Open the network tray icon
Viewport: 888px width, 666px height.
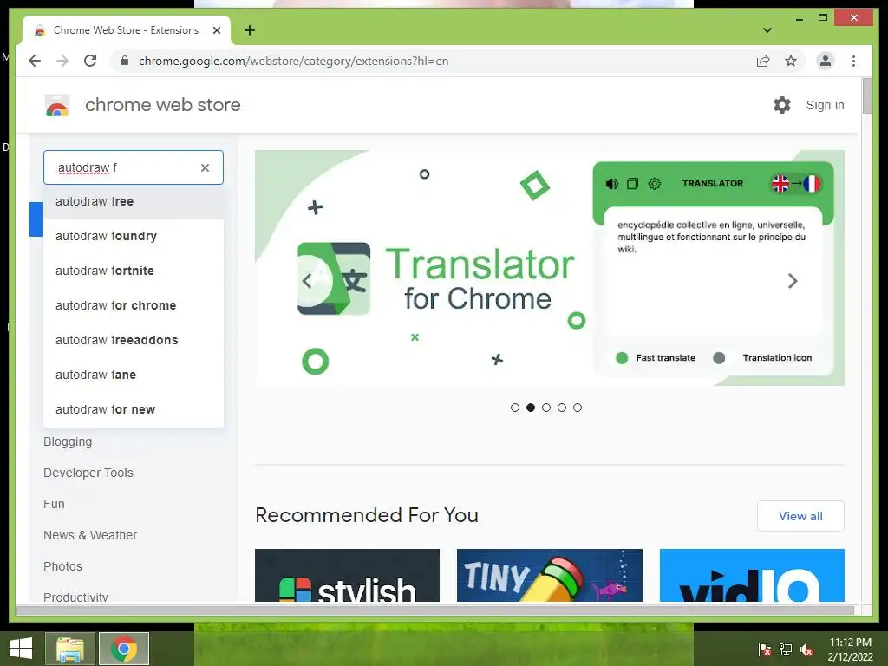click(786, 650)
